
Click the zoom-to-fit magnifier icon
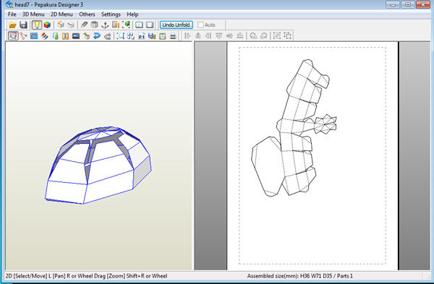(x=120, y=35)
